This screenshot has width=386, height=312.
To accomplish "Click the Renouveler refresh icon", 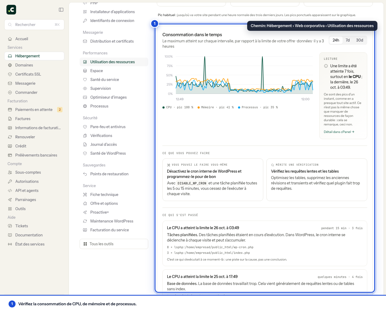I will click(10, 137).
